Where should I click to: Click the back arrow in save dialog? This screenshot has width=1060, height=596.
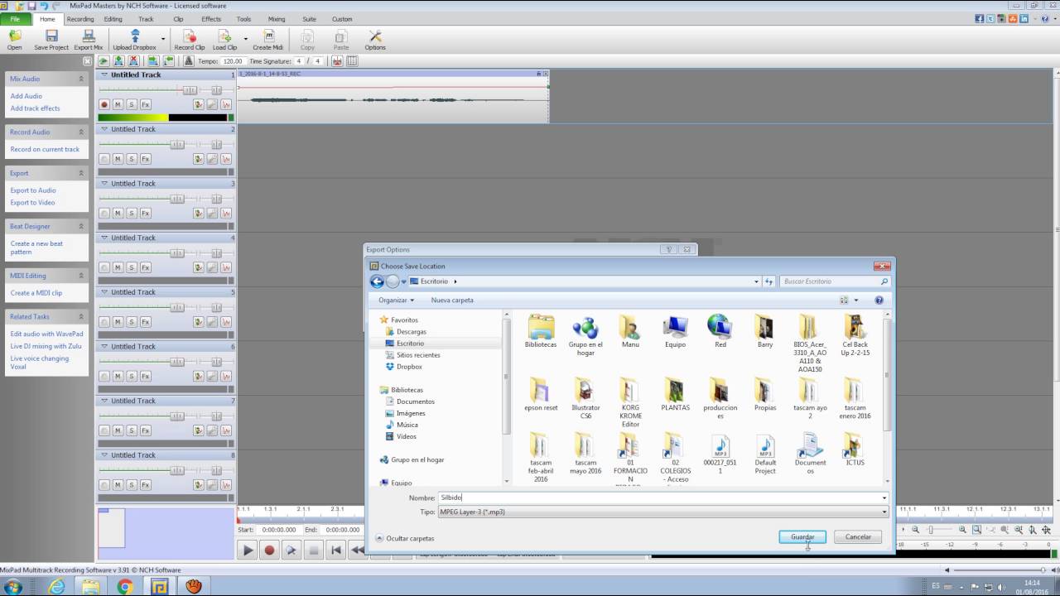tap(377, 281)
